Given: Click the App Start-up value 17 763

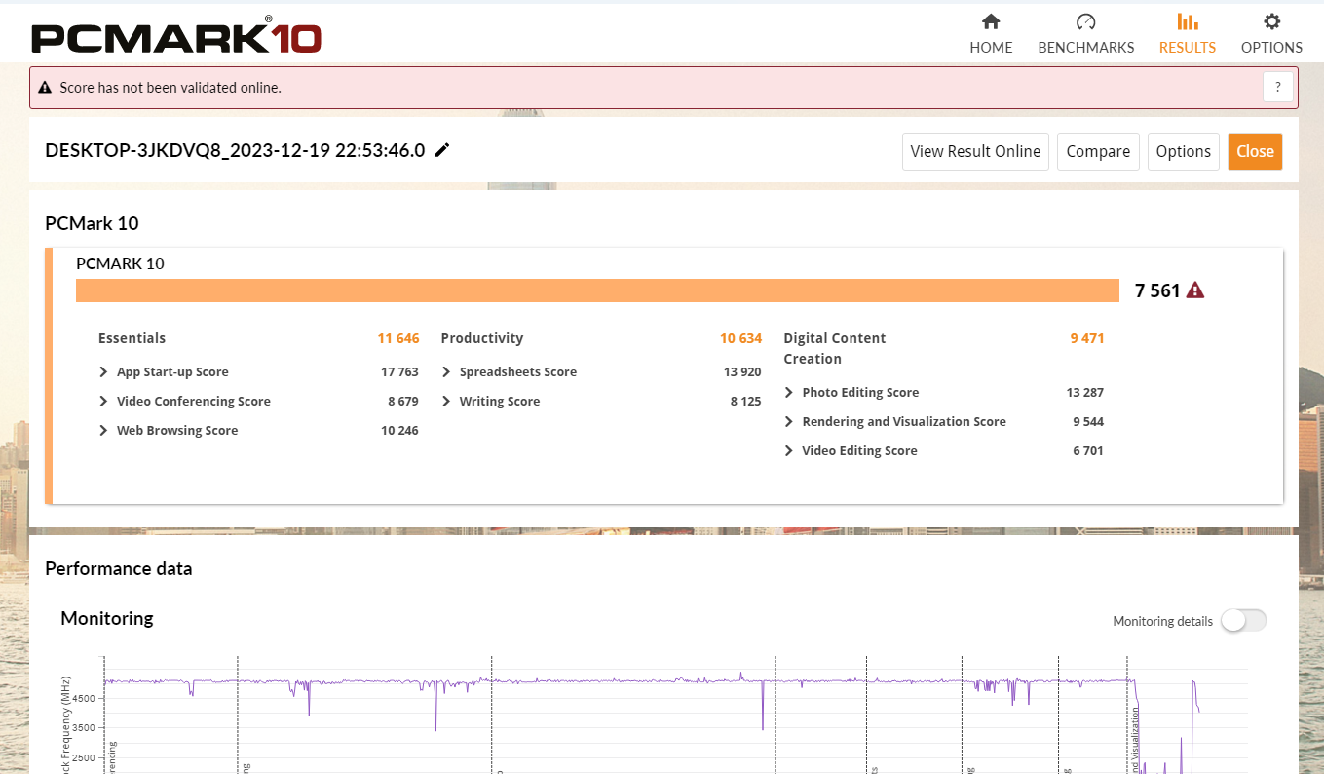Looking at the screenshot, I should tap(399, 372).
